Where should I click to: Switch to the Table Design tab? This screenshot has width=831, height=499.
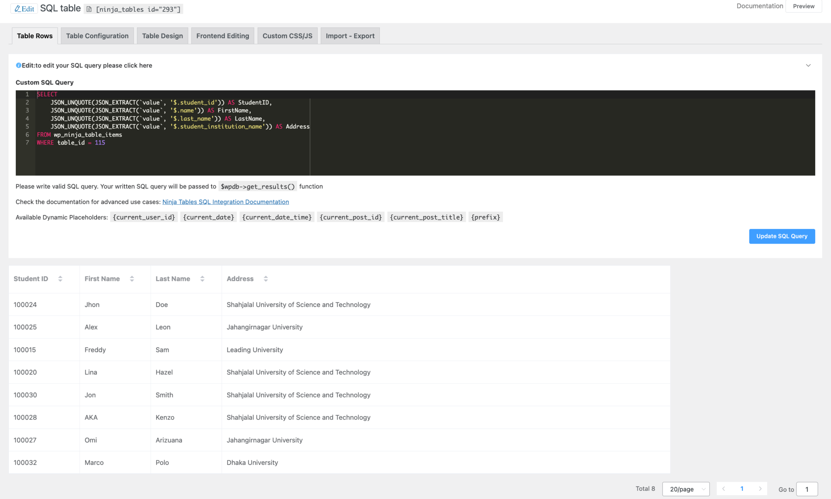(x=162, y=36)
